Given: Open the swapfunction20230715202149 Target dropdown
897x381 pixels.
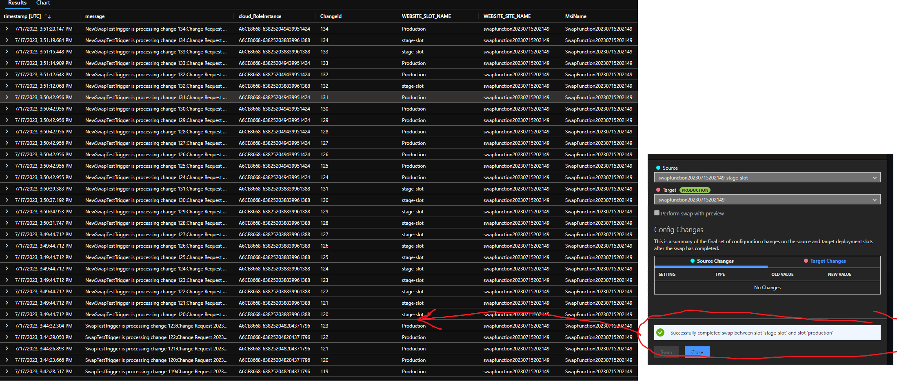Looking at the screenshot, I should pyautogui.click(x=875, y=199).
